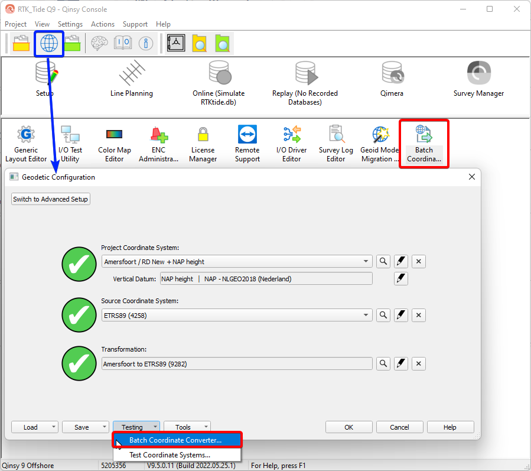Screen dimensions: 531x471
Task: Open the Geodetic Configuration globe toolbar icon
Action: [48, 43]
